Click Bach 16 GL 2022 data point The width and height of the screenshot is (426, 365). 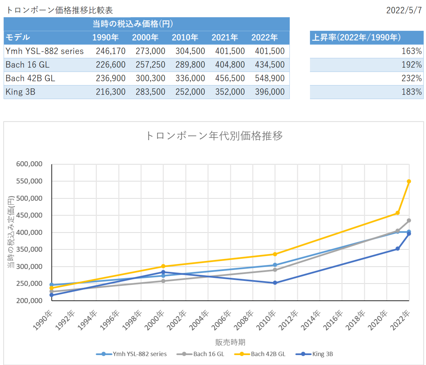click(409, 220)
